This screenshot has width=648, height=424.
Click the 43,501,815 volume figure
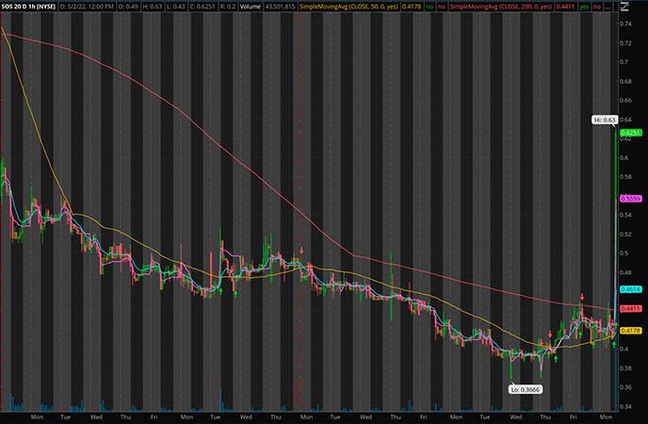point(280,7)
